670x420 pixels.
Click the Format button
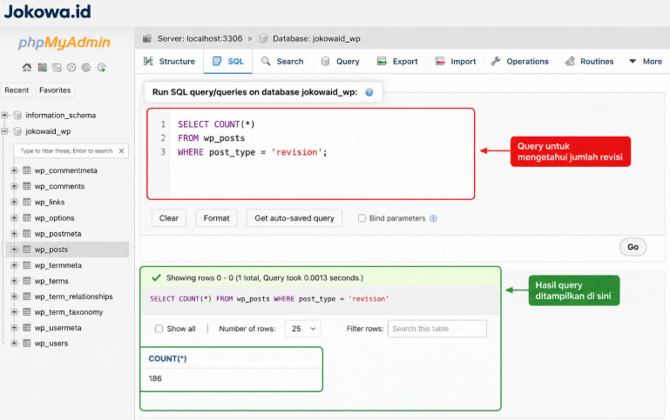[217, 218]
